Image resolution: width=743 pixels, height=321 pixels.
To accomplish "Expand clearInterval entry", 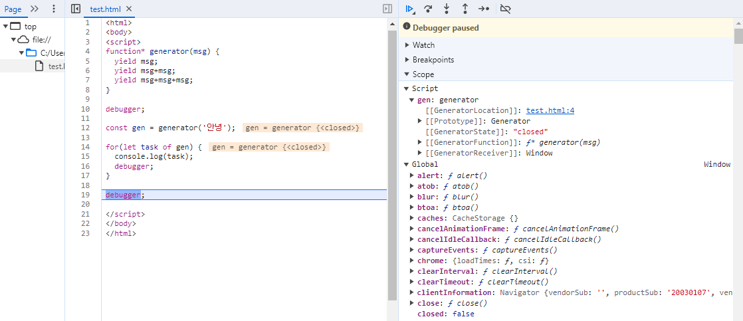I will tap(412, 271).
